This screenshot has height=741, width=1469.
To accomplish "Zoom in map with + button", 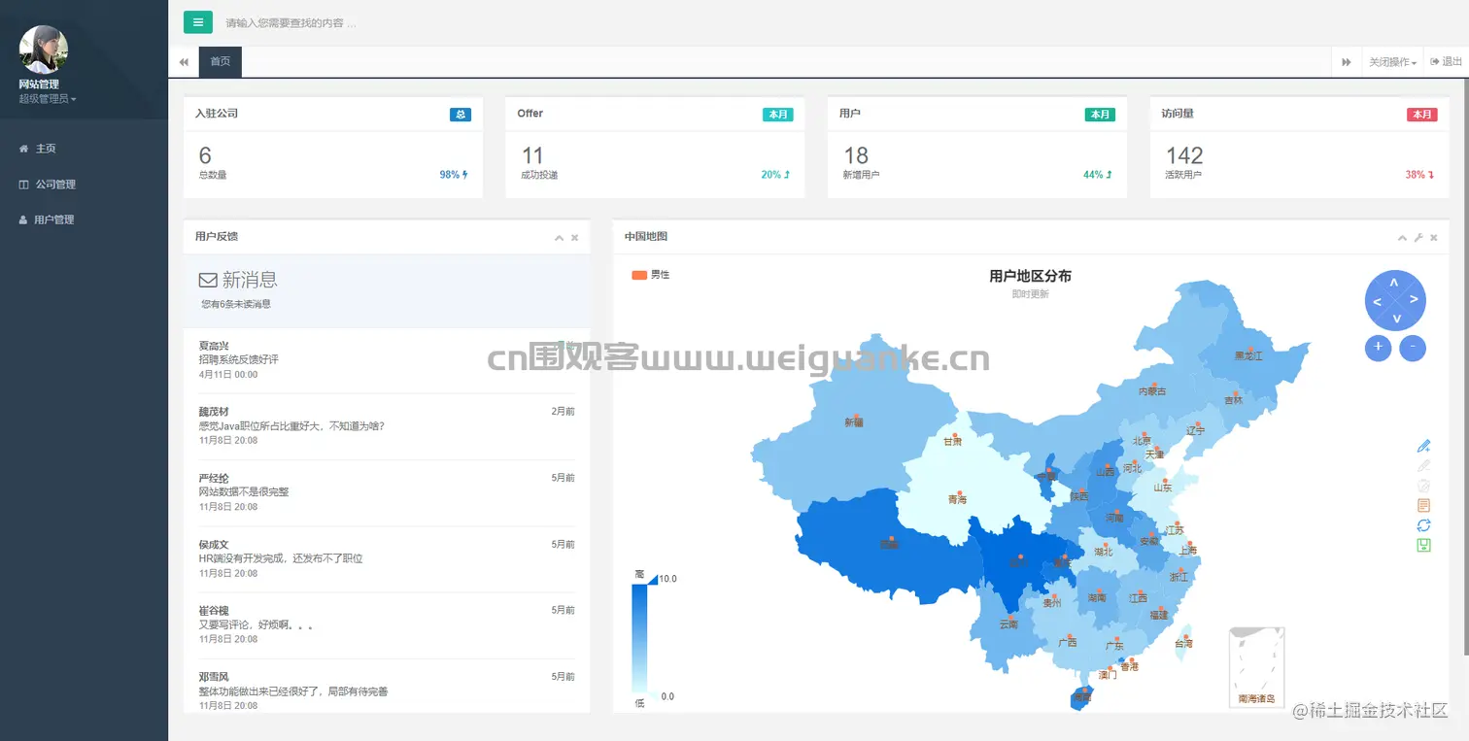I will pos(1378,348).
